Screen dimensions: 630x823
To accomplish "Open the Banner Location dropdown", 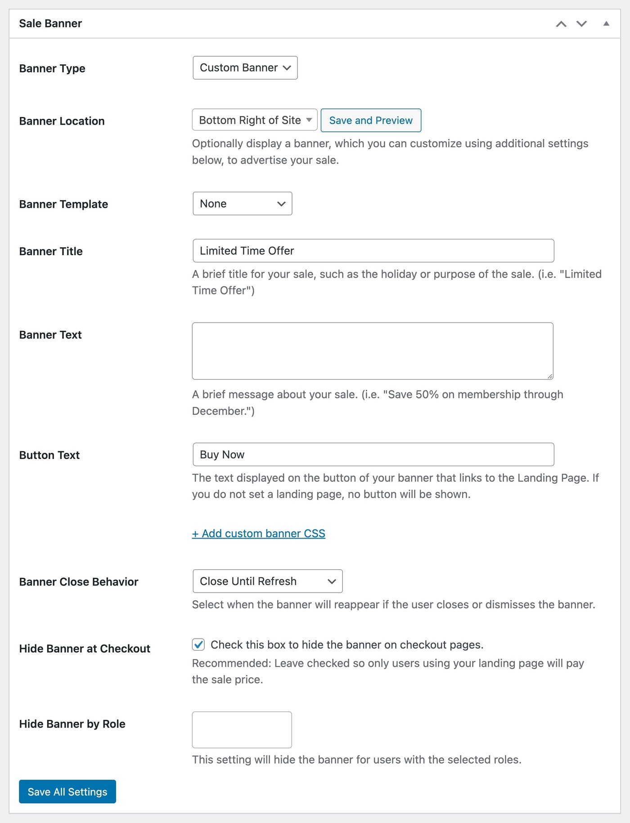I will point(255,120).
